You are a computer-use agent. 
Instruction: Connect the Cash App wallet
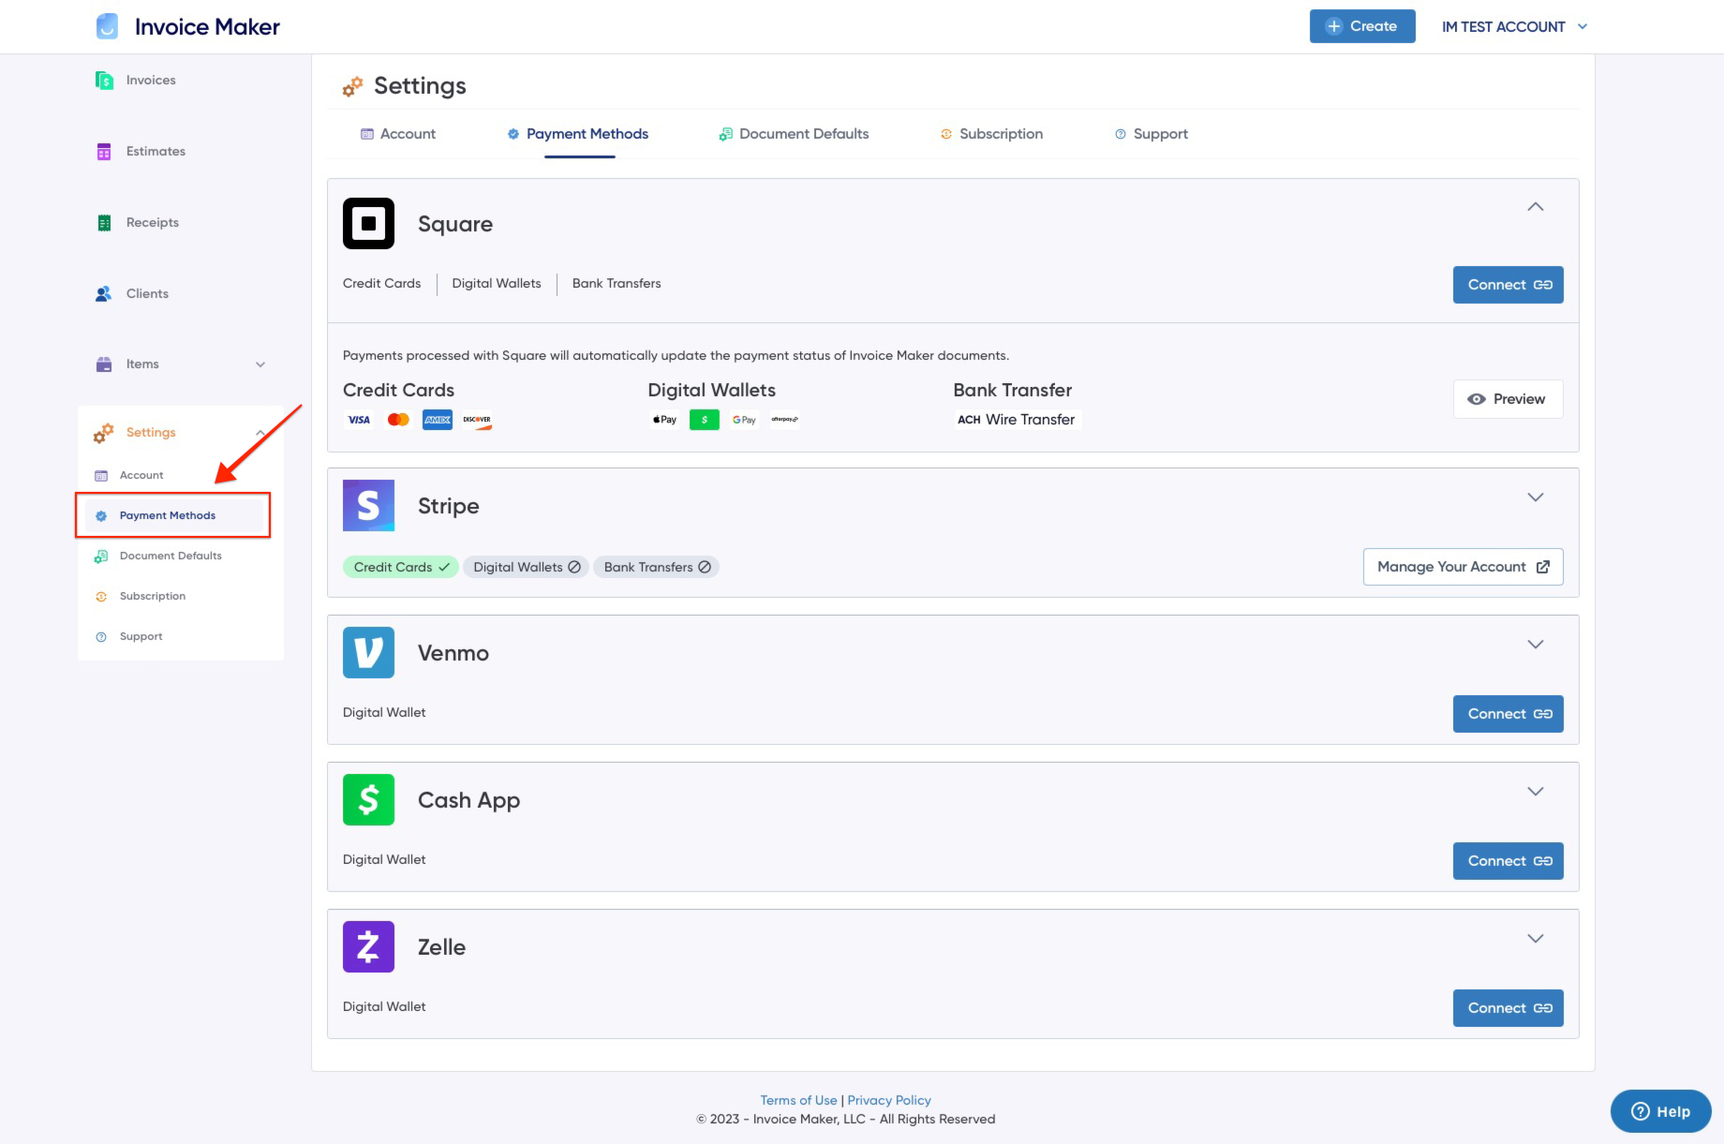coord(1508,861)
